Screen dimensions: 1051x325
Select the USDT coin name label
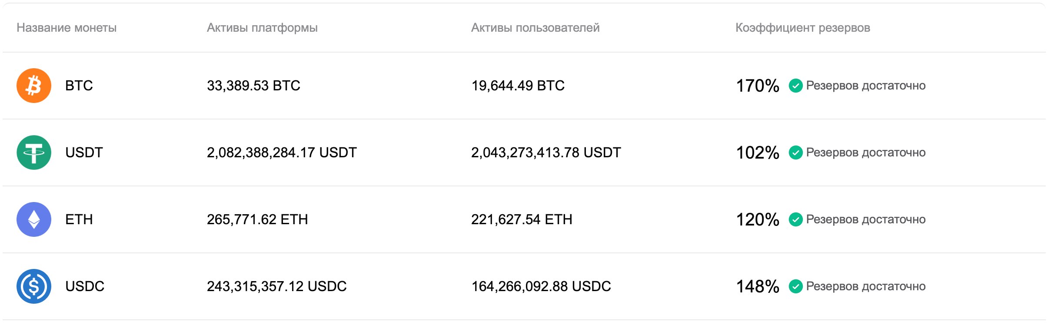click(84, 153)
